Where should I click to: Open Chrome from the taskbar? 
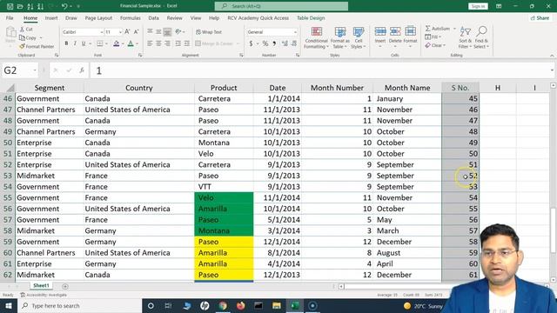pos(223,305)
